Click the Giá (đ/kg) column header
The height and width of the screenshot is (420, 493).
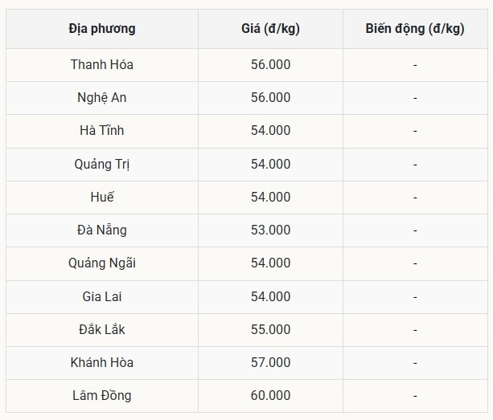pos(270,29)
